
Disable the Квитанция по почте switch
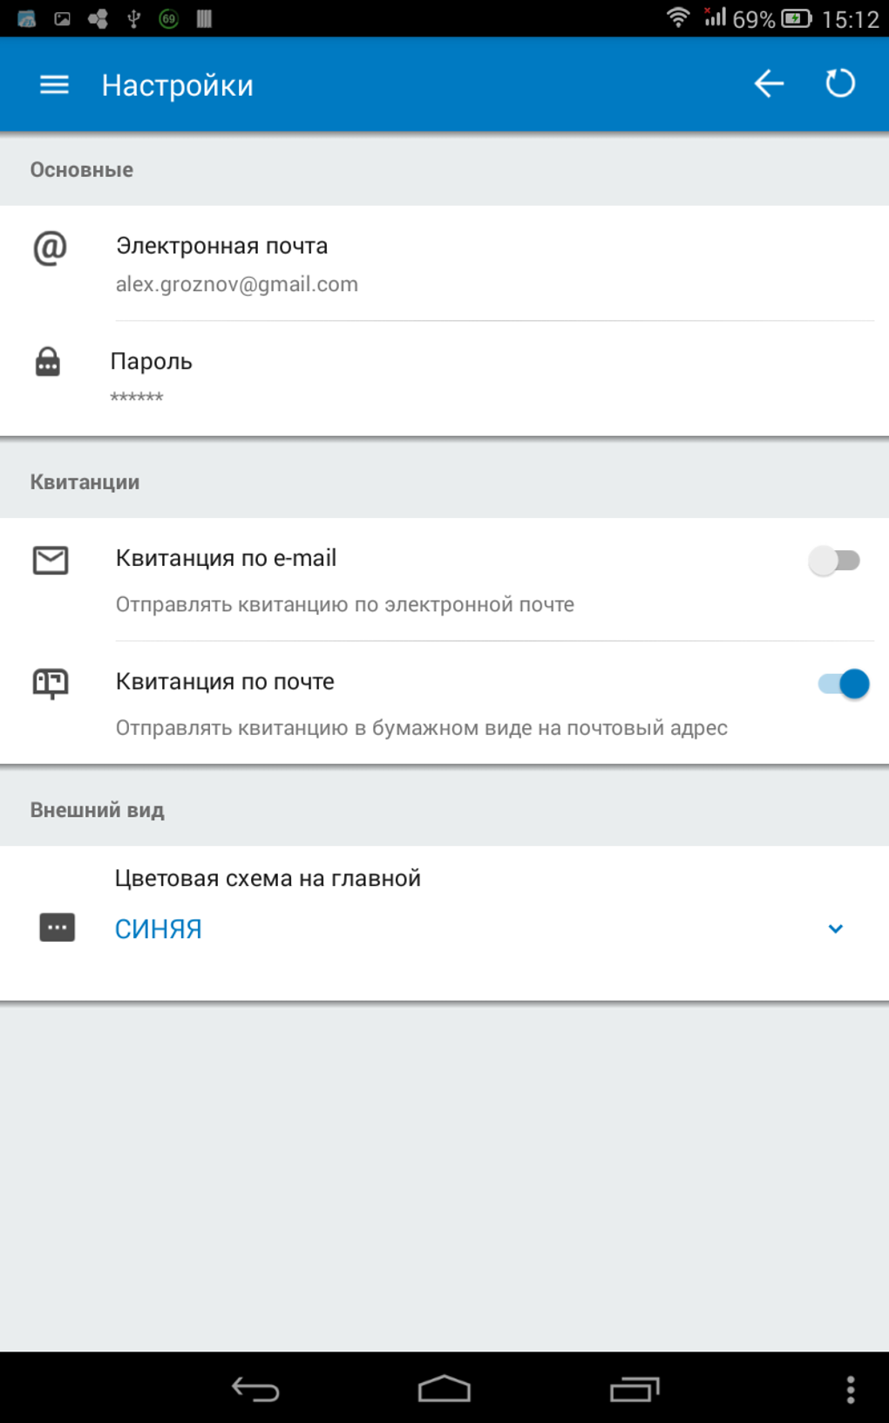(x=843, y=684)
